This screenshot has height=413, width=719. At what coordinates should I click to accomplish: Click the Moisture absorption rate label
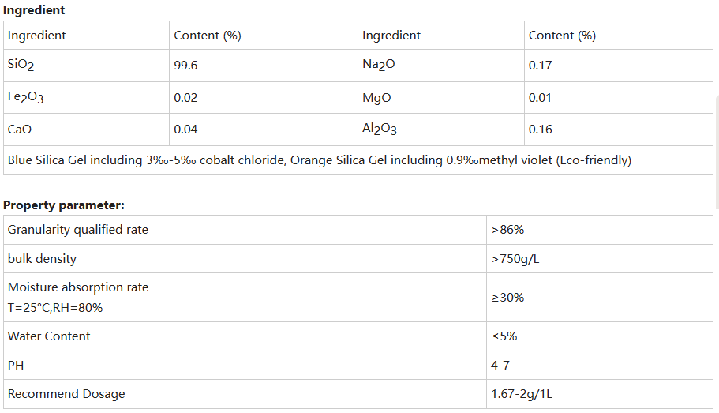tap(78, 287)
